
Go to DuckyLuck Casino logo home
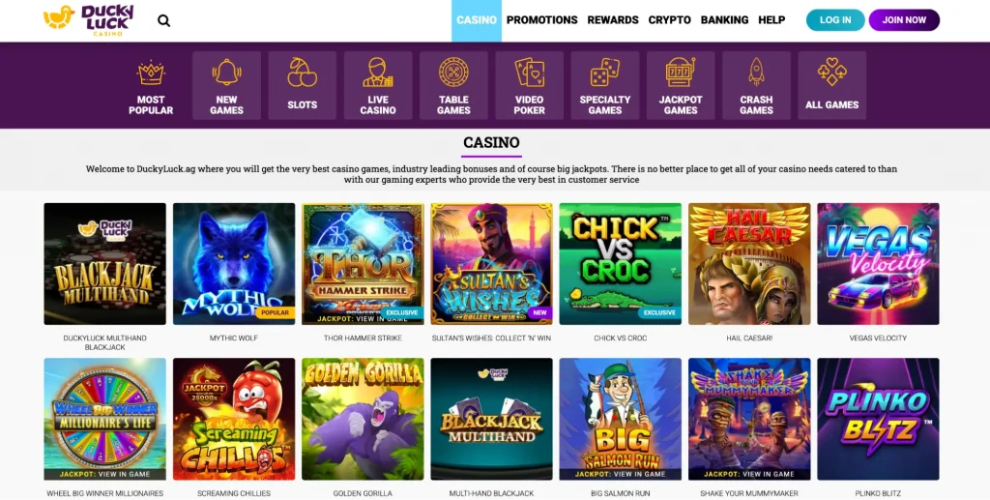pos(88,20)
